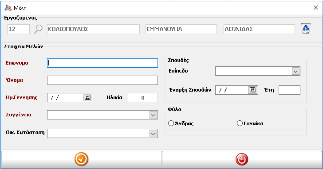Confirm with the orange checkmark button
This screenshot has height=169, width=323.
(81, 159)
